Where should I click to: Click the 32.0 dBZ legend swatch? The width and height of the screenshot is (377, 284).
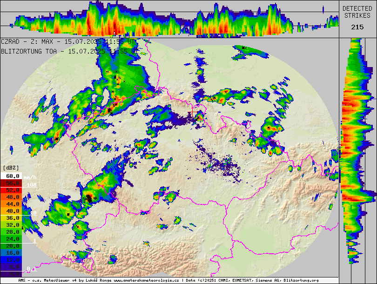coord(11,225)
